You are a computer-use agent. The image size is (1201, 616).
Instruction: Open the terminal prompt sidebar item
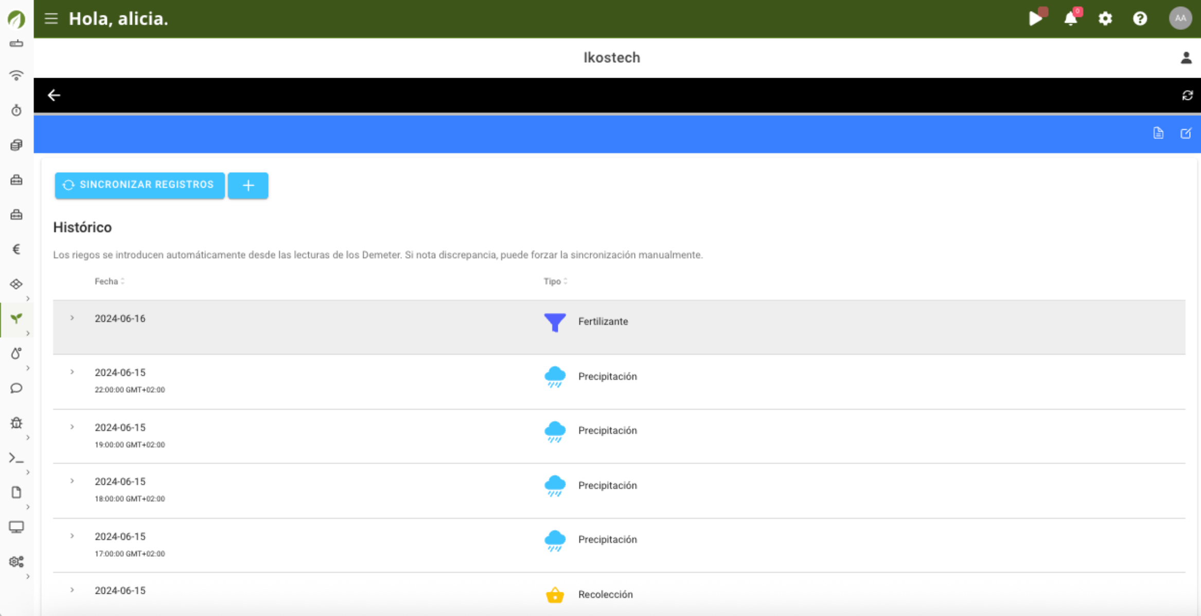(x=16, y=458)
